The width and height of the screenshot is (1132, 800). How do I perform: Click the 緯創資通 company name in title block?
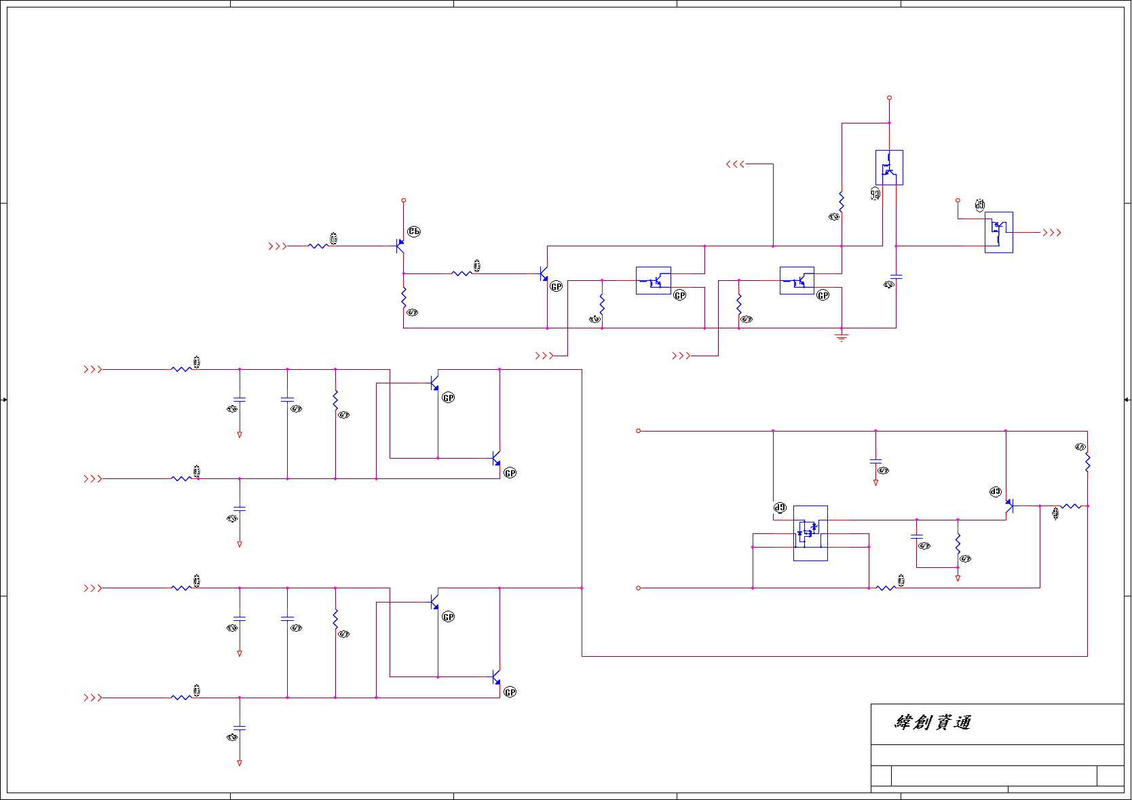click(932, 723)
